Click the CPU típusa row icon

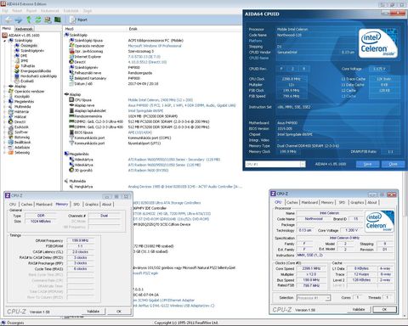pos(71,100)
